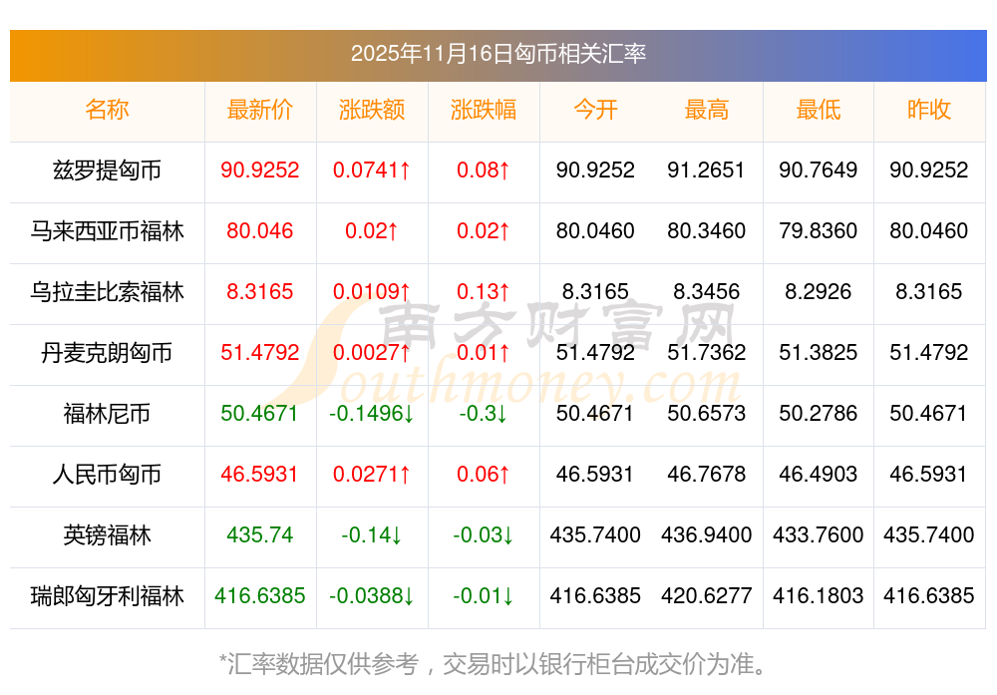Click the change value 0.0027↑
Viewport: 997px width, 695px height.
(x=372, y=352)
